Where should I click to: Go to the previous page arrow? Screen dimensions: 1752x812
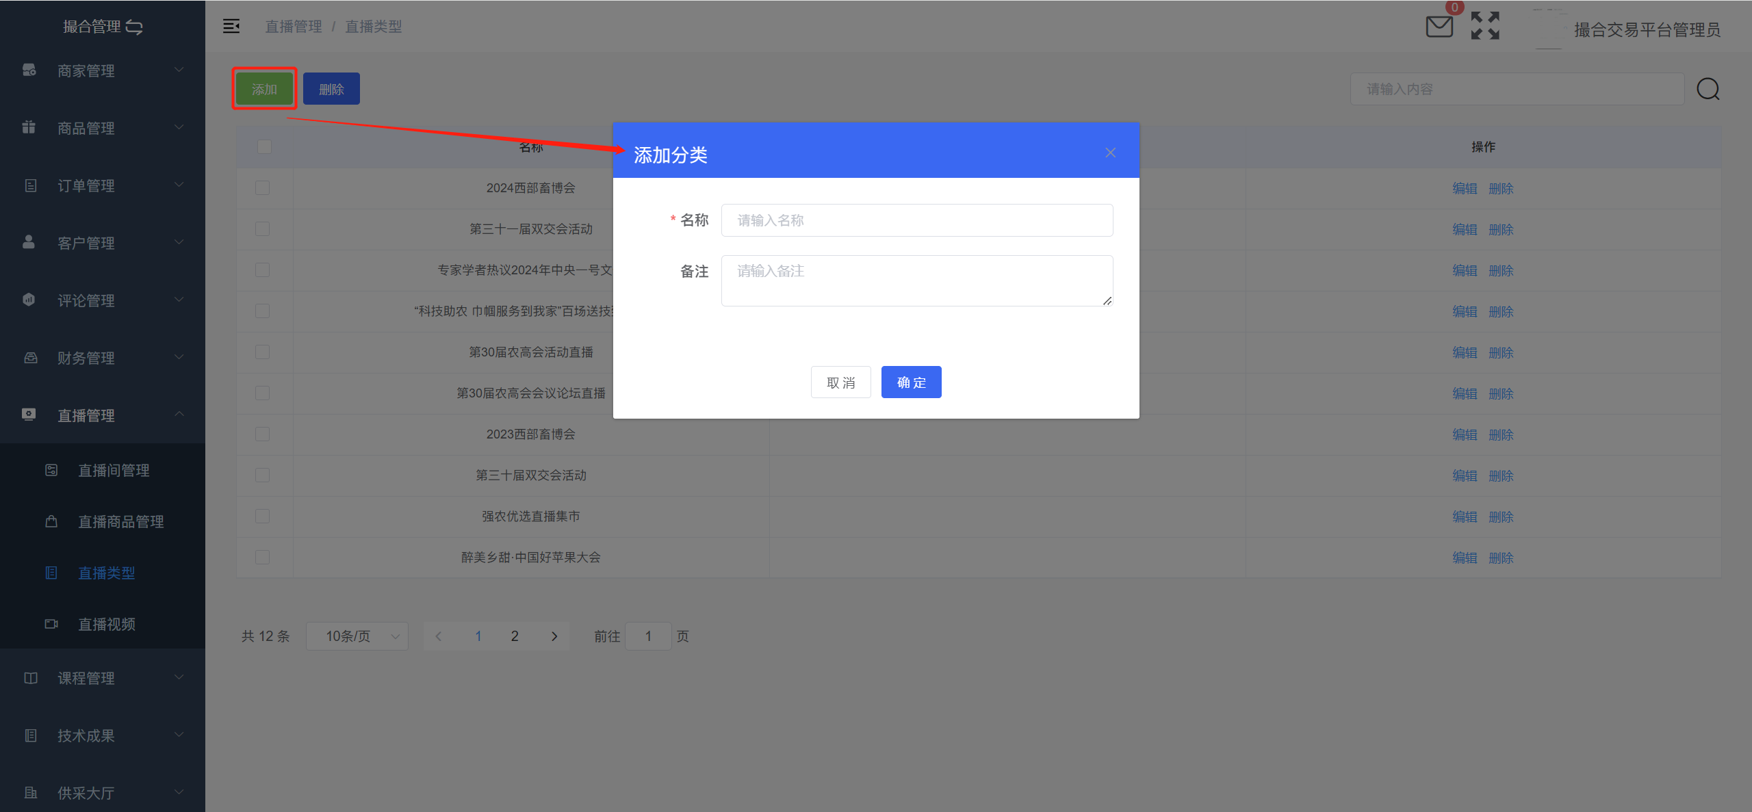(x=439, y=636)
